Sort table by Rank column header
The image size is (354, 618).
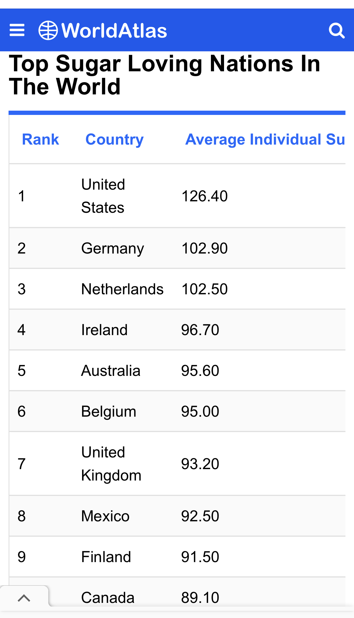tap(40, 139)
